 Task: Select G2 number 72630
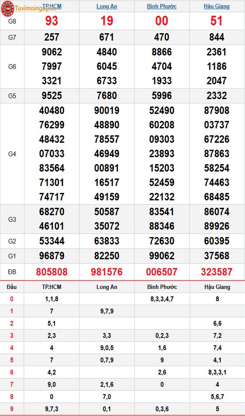click(162, 241)
